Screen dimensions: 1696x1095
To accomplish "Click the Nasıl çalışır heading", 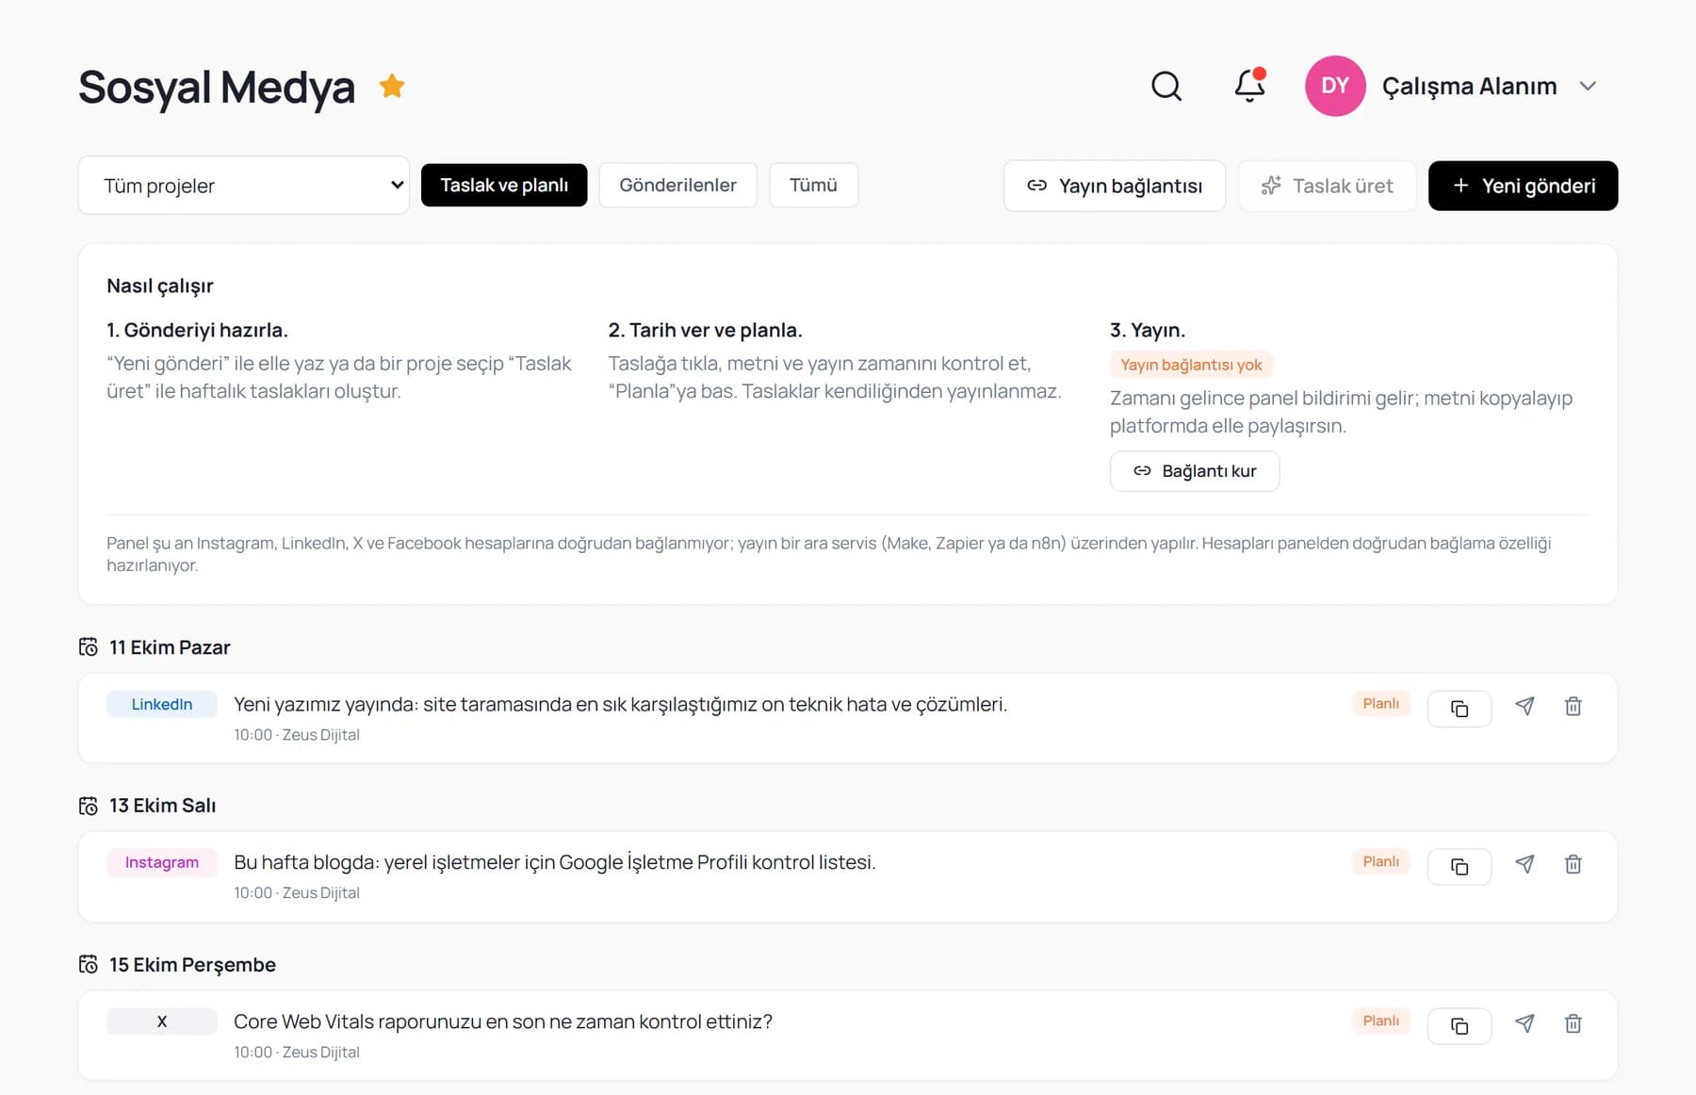I will pyautogui.click(x=160, y=286).
